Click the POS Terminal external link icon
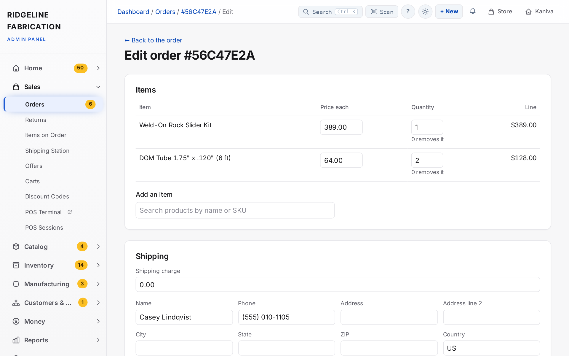 [70, 212]
